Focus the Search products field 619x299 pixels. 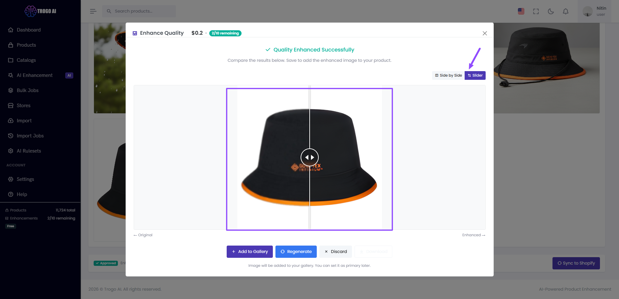tap(142, 11)
